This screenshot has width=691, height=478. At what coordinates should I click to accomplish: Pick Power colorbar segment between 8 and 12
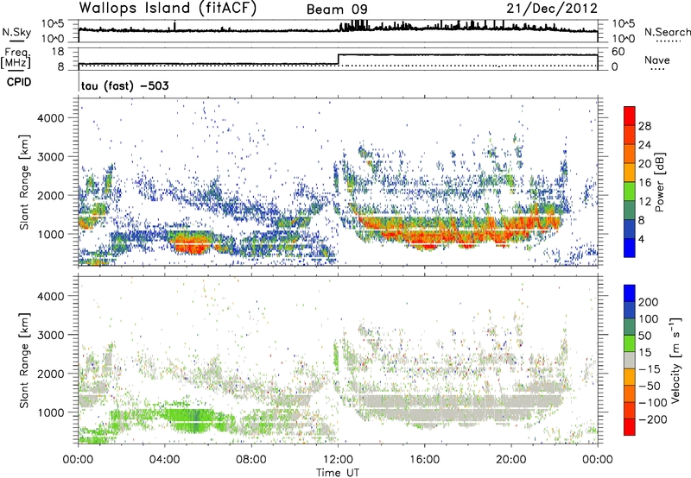coord(630,211)
